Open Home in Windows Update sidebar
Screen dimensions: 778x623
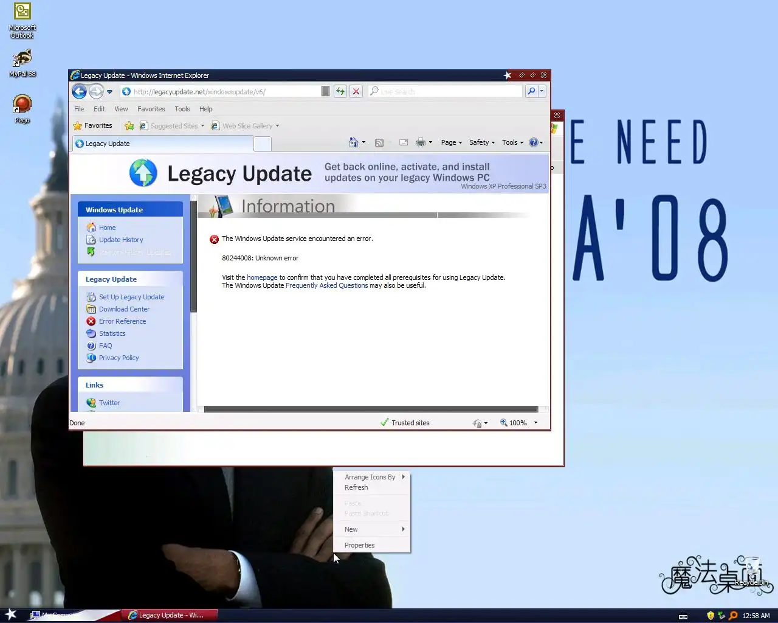pyautogui.click(x=107, y=228)
